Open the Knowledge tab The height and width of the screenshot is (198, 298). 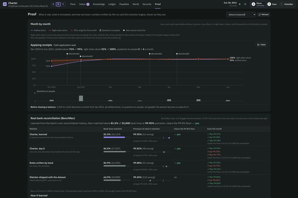99,4
